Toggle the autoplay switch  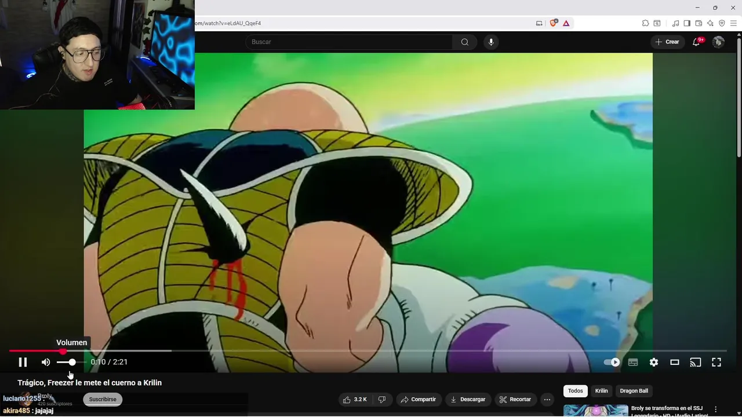pos(612,362)
